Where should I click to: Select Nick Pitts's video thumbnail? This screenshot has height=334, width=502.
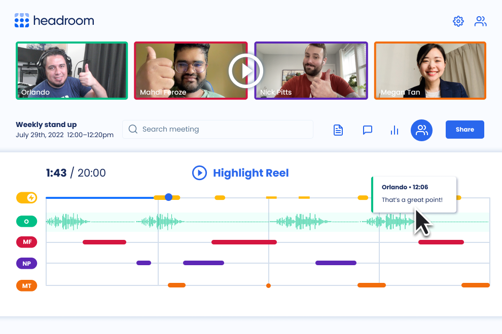(311, 71)
